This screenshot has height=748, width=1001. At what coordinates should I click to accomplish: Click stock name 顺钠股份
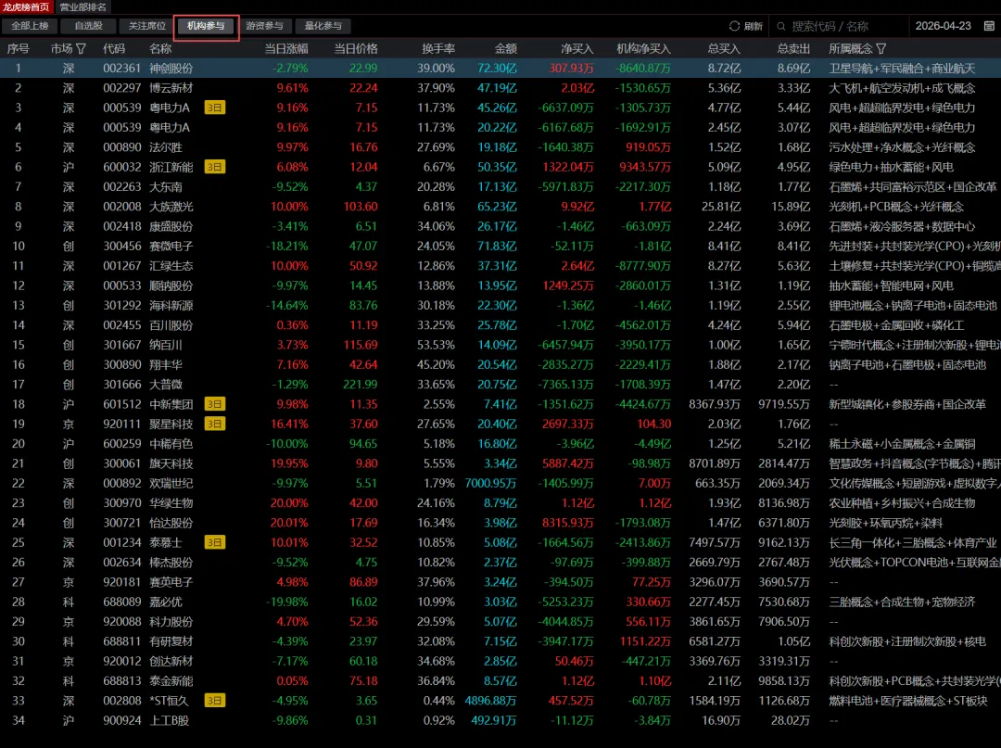point(171,285)
